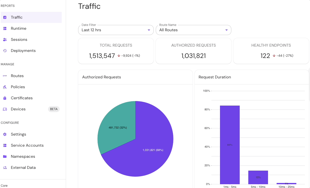Open Certificates via the lock icon
Image resolution: width=310 pixels, height=188 pixels.
coord(5,98)
